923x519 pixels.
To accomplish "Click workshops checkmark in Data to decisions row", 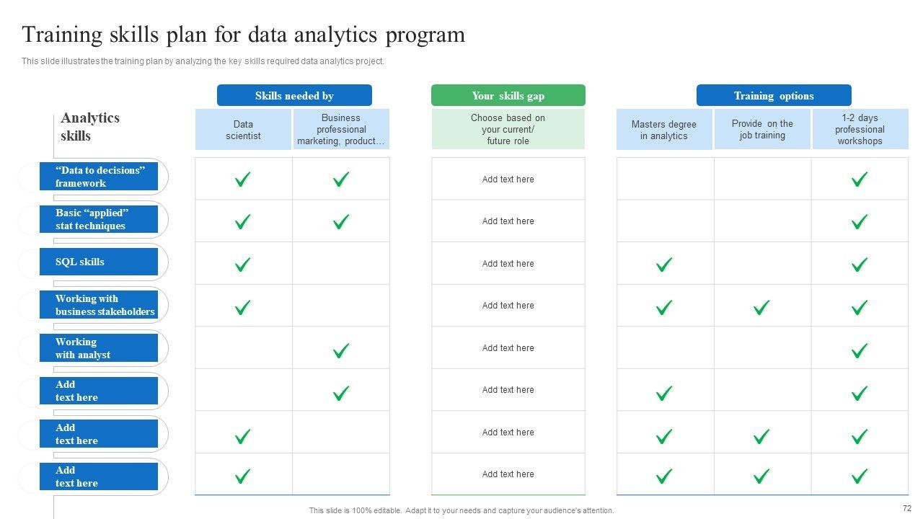I will [x=859, y=179].
